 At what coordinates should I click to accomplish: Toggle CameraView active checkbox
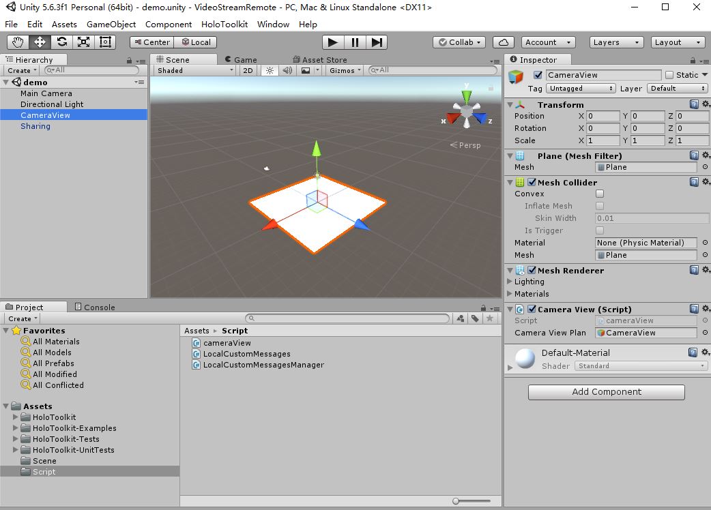tap(538, 75)
